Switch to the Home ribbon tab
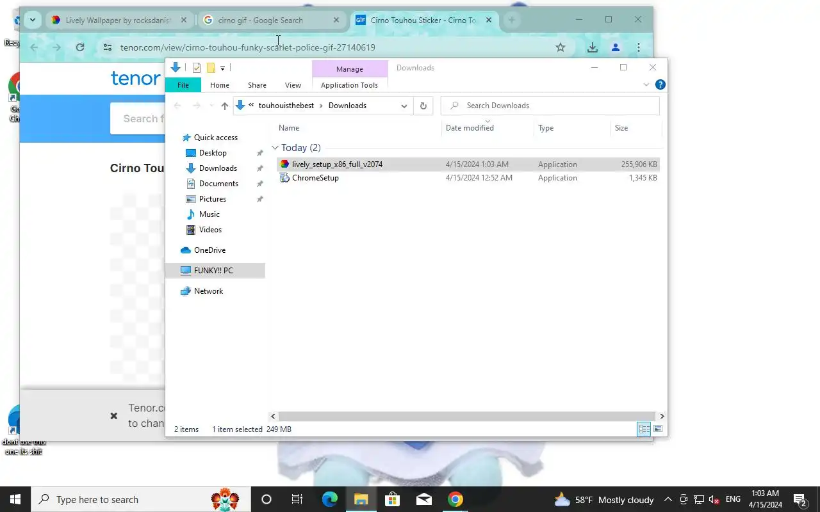Screen dimensions: 820x512 [220, 85]
